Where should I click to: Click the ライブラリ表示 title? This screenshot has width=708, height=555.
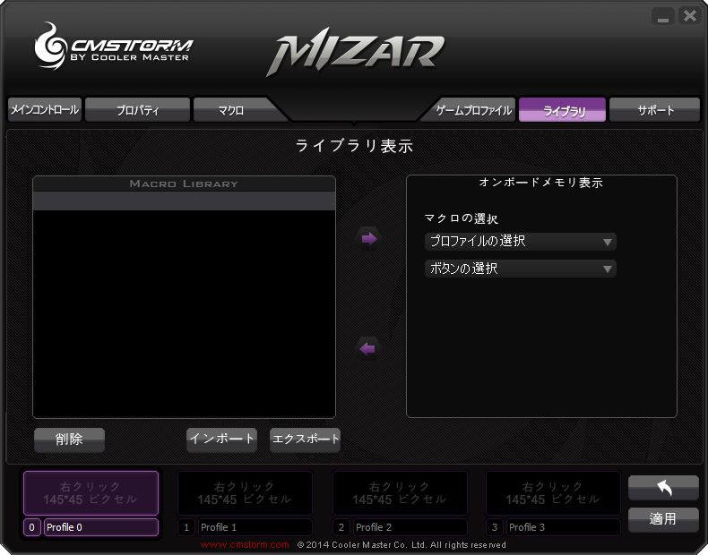(x=355, y=146)
